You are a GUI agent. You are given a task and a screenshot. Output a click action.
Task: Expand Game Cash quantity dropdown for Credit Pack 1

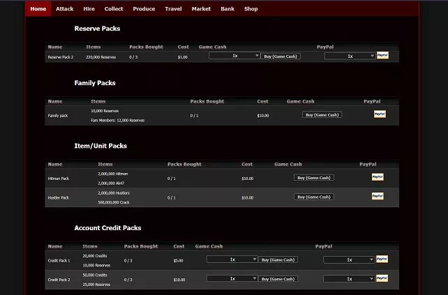232,259
